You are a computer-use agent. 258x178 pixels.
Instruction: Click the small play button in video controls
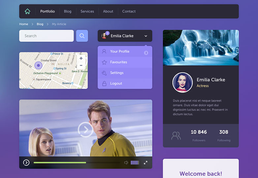coord(26,163)
